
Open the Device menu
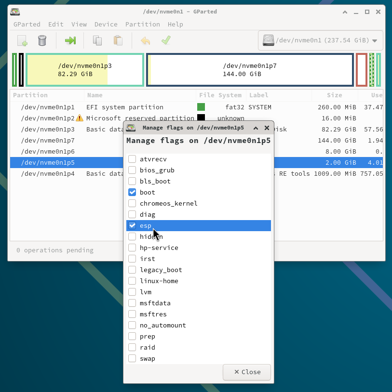click(106, 24)
